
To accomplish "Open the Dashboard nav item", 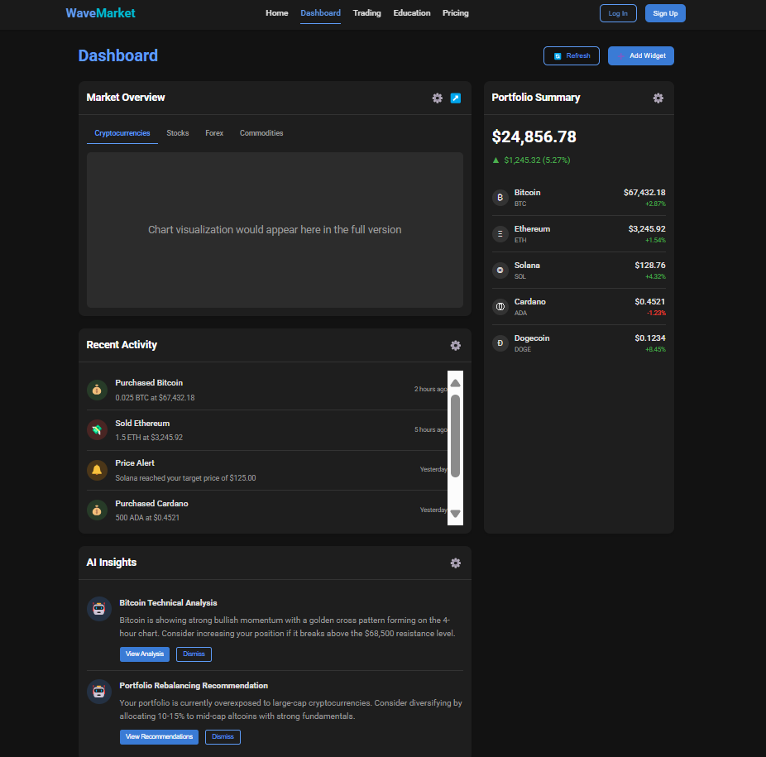I will tap(320, 13).
